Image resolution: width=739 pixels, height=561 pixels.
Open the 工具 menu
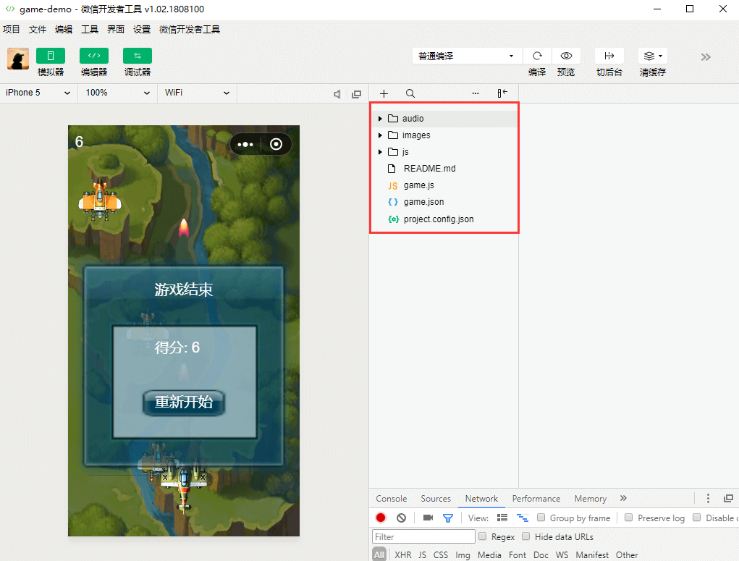pyautogui.click(x=90, y=29)
